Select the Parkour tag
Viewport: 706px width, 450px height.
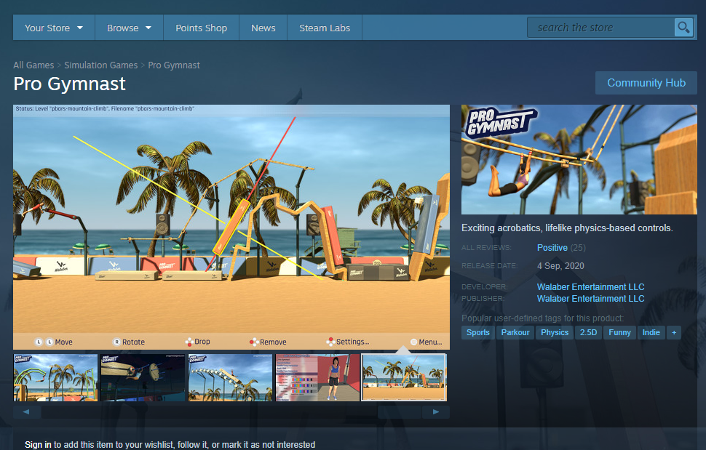tap(515, 333)
